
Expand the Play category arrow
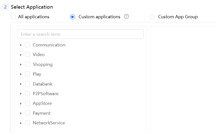[x=21, y=74]
